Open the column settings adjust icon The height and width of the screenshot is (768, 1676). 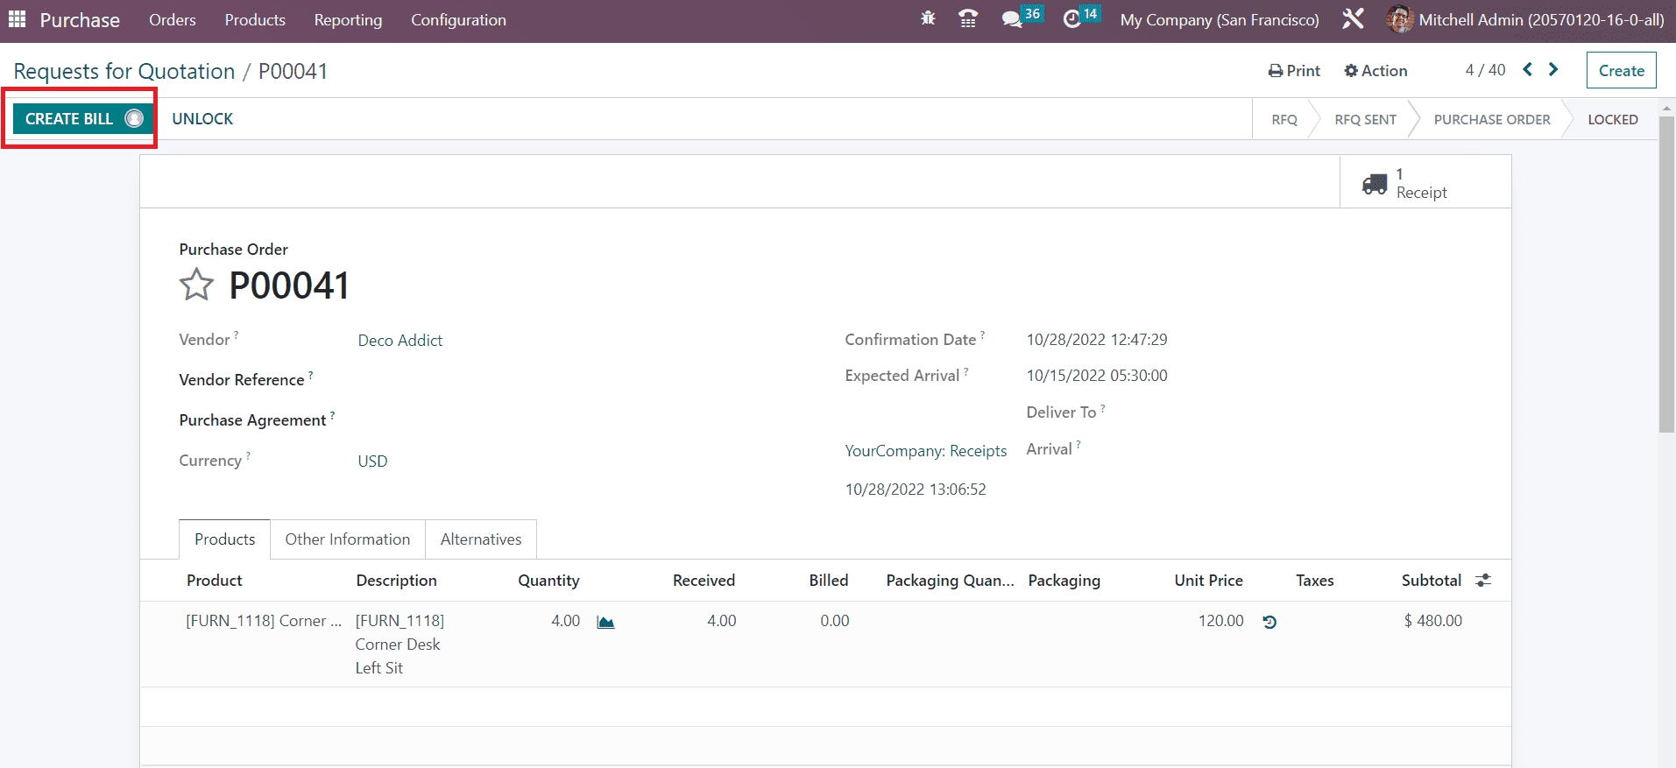1483,581
